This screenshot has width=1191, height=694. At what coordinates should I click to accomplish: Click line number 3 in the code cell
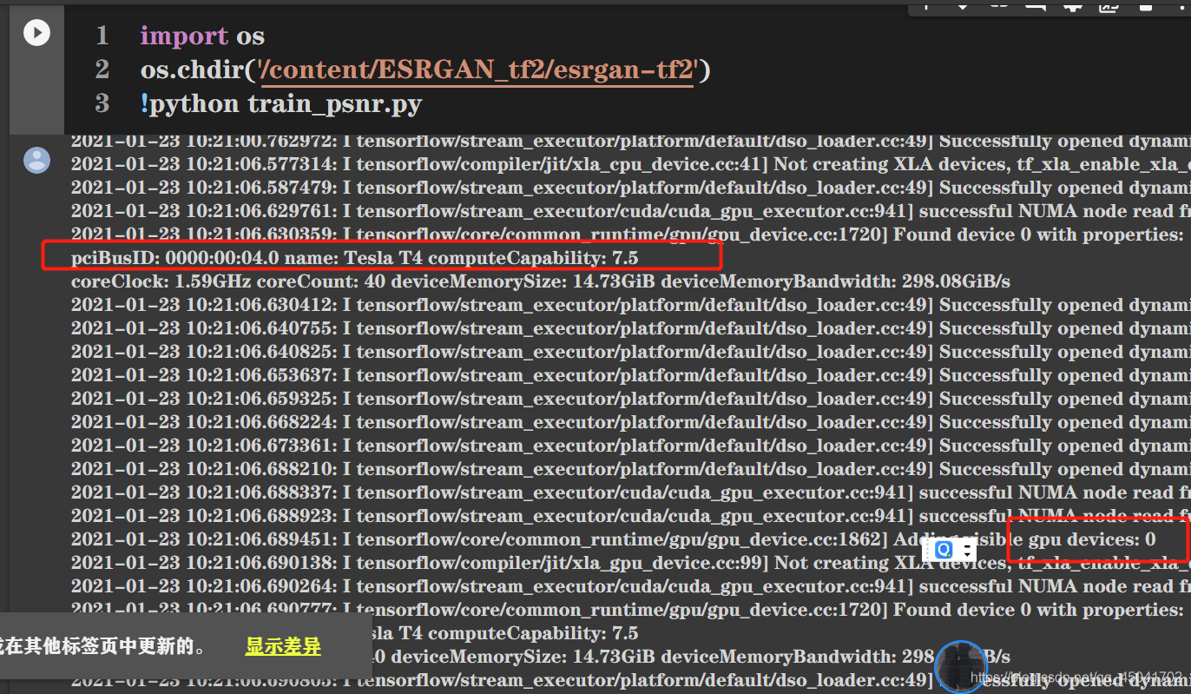(102, 104)
